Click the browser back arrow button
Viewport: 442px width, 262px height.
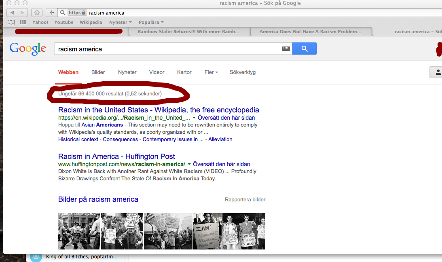tap(12, 13)
